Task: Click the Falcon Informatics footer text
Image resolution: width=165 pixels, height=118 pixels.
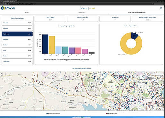Action: [x=82, y=117]
